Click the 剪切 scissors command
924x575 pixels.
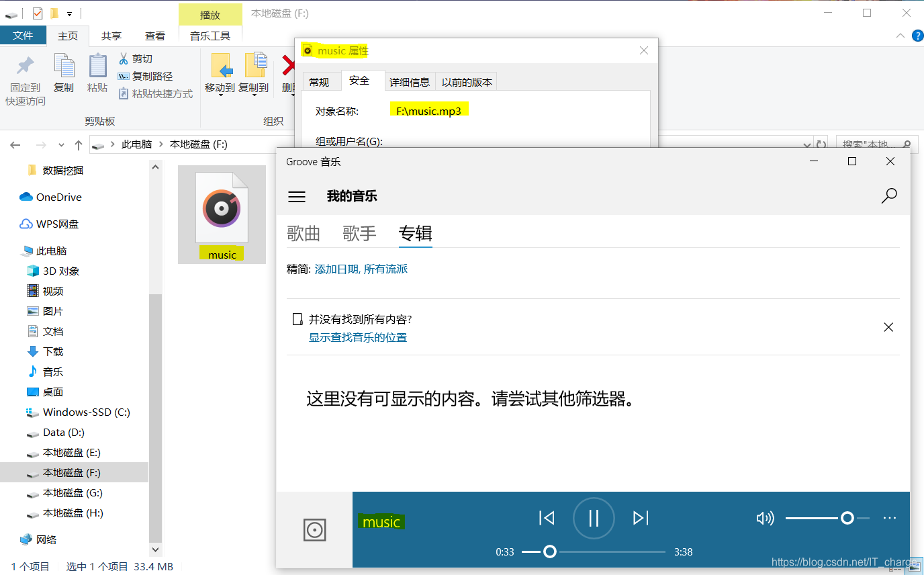(136, 58)
